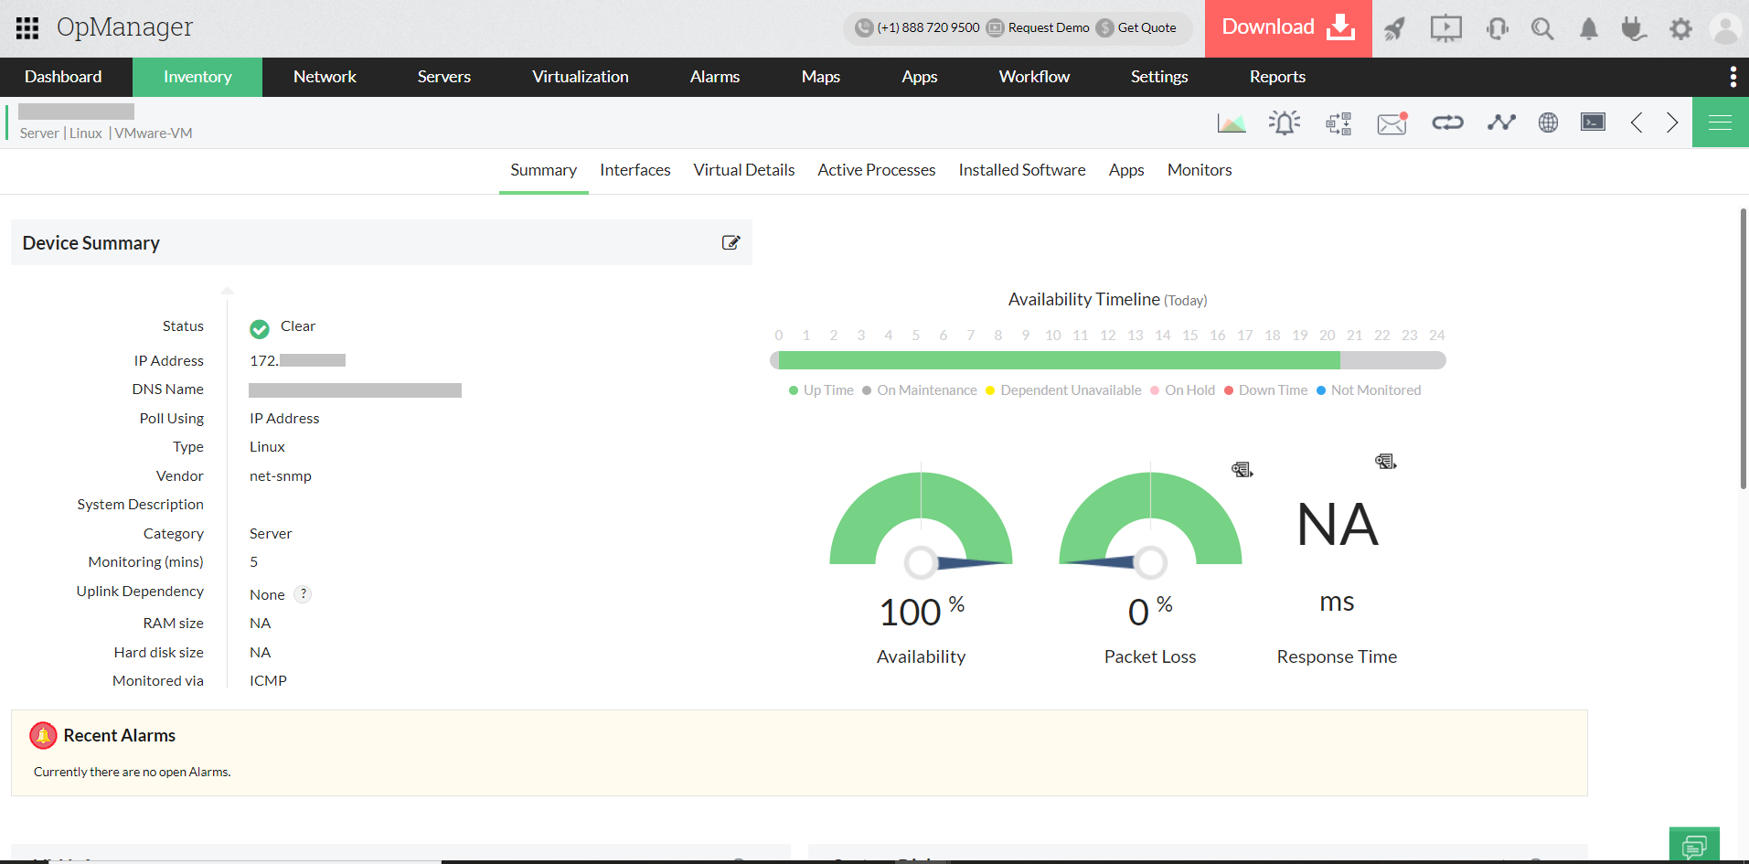The width and height of the screenshot is (1749, 864).
Task: Open the apps grid launcher icon
Action: [27, 28]
